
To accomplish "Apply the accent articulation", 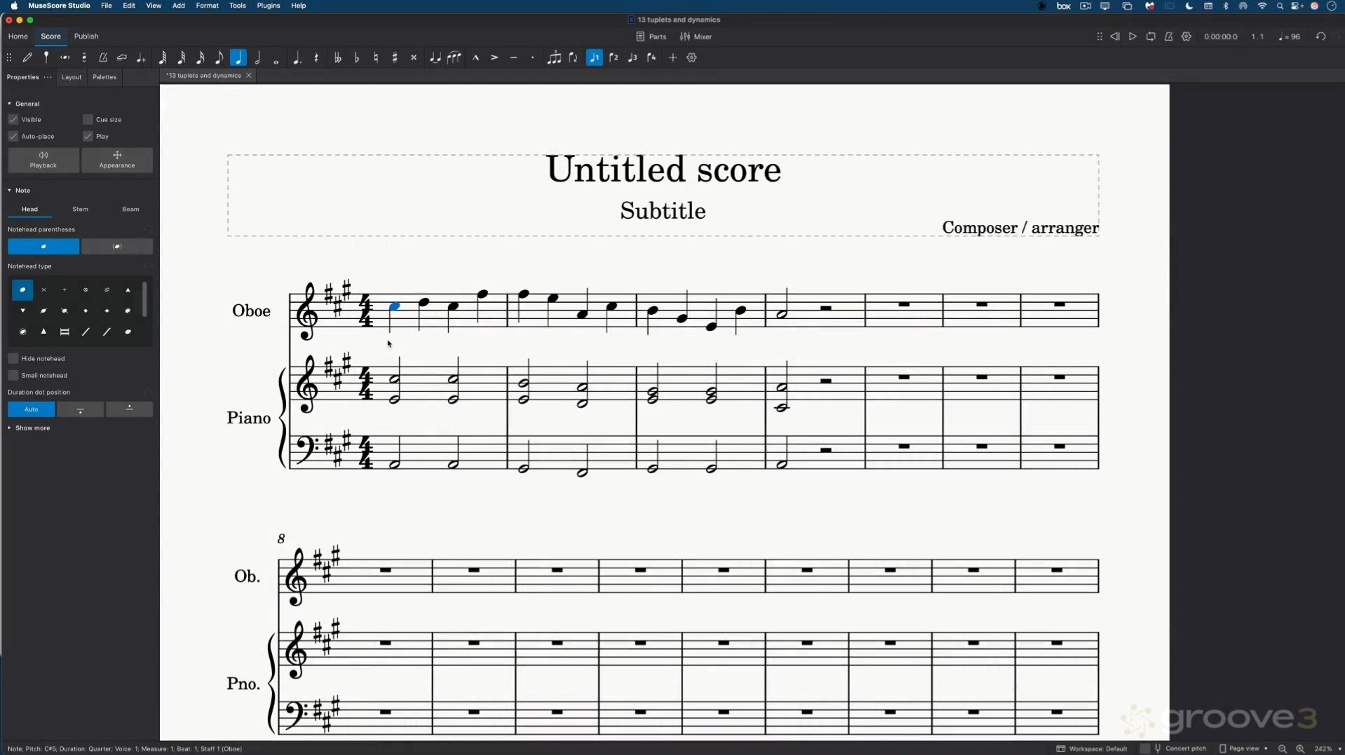I will coord(494,58).
